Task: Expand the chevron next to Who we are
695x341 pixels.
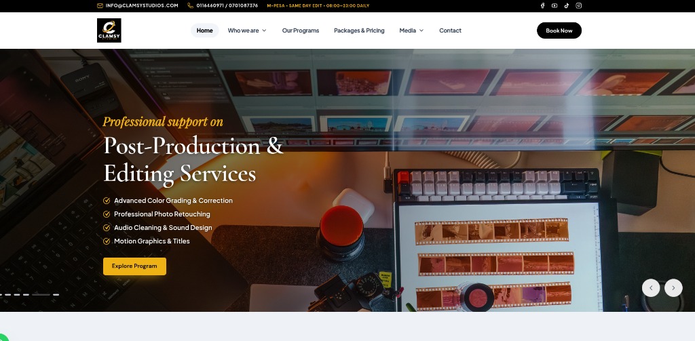Action: [x=264, y=31]
